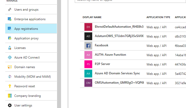Click application ID starting d8c01f3
Image resolution: width=186 pixels, height=108 pixels.
(180, 37)
